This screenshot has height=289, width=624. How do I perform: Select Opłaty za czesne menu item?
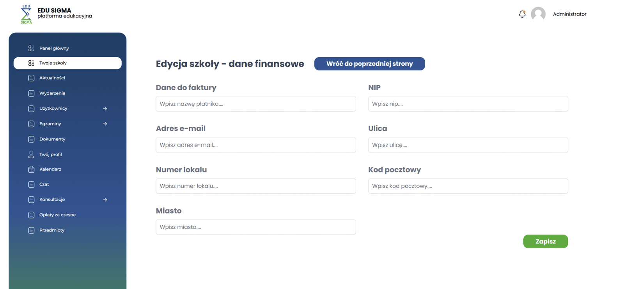tap(57, 215)
